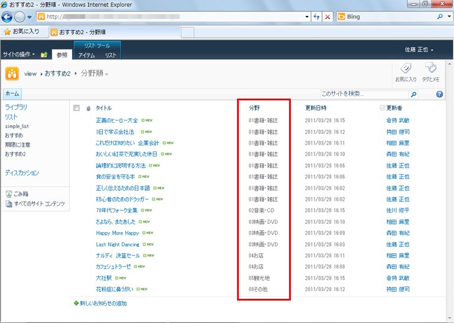Open simple_list in the sidebar
The image size is (454, 323).
17,126
